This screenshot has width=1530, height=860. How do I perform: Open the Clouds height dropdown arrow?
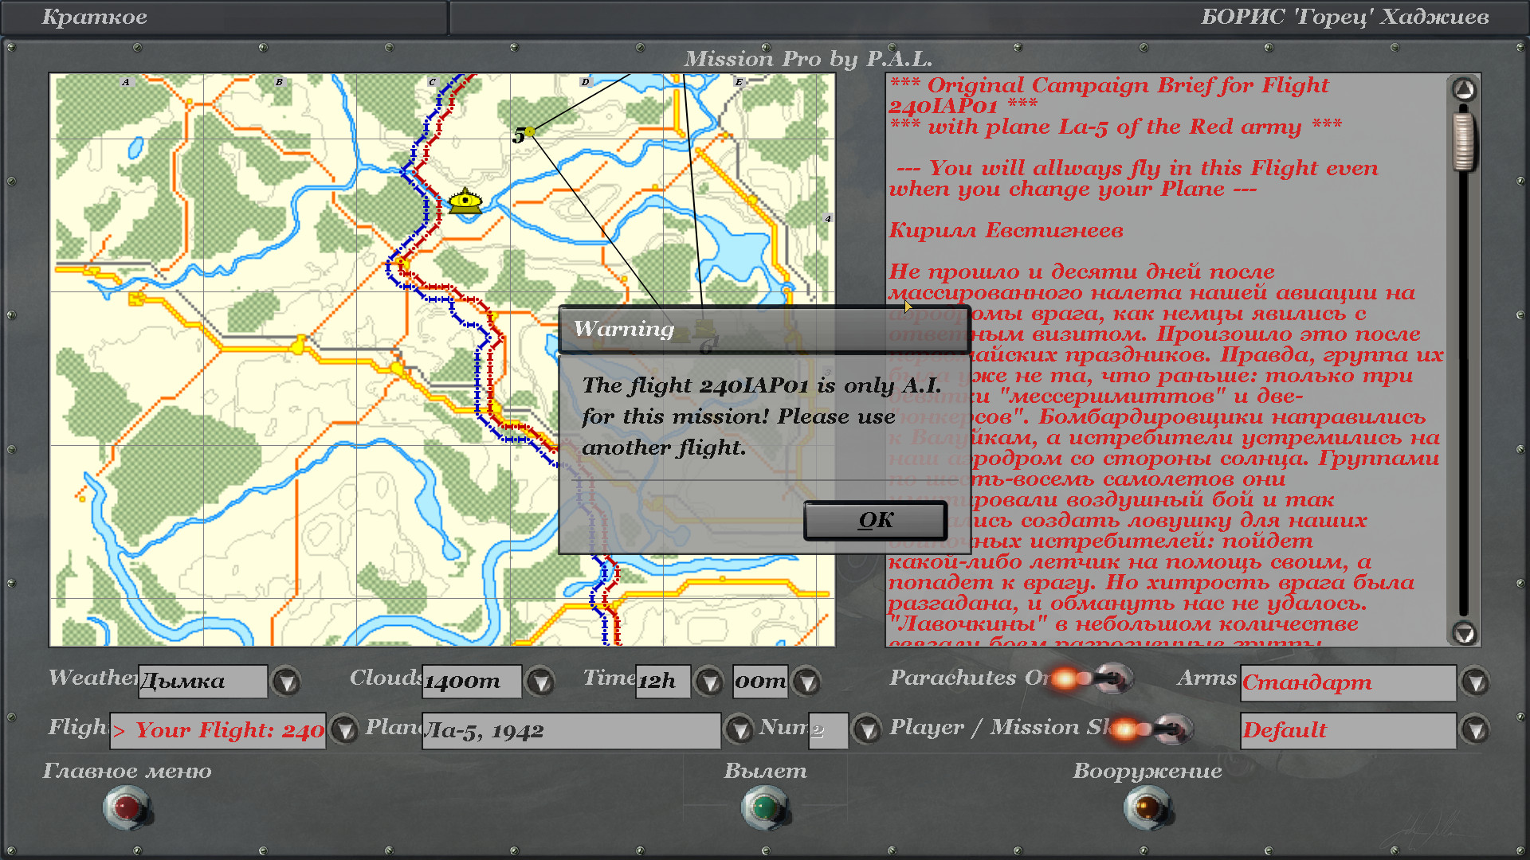coord(541,682)
